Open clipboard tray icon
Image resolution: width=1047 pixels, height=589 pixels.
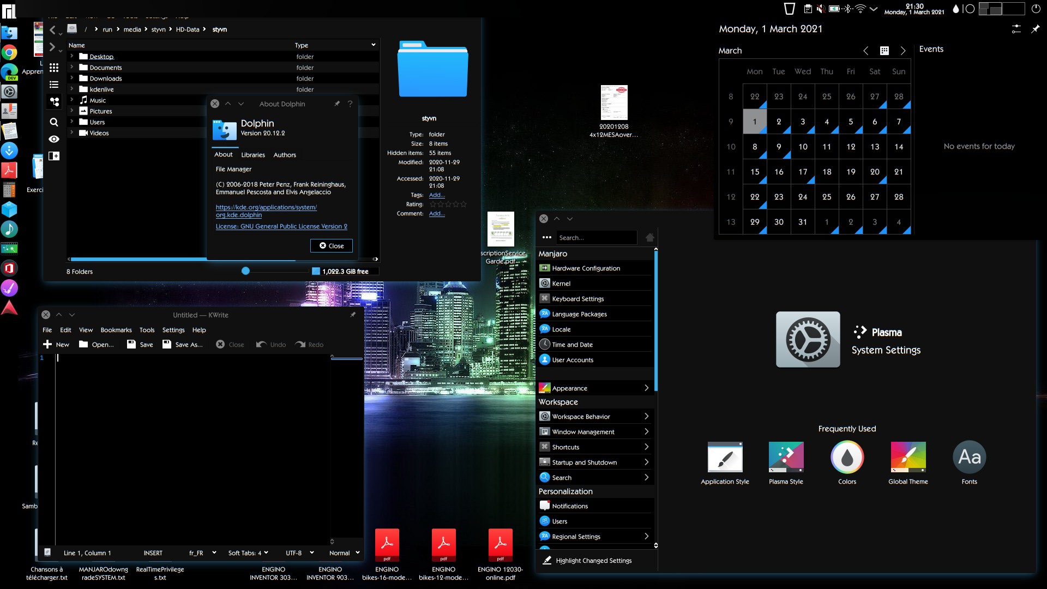tap(808, 8)
